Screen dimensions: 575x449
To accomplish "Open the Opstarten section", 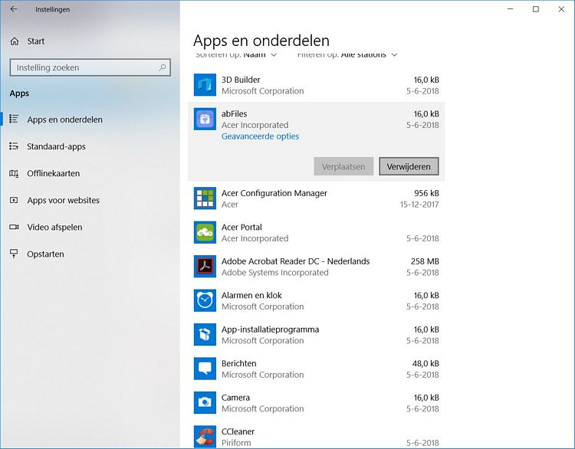I will tap(45, 254).
